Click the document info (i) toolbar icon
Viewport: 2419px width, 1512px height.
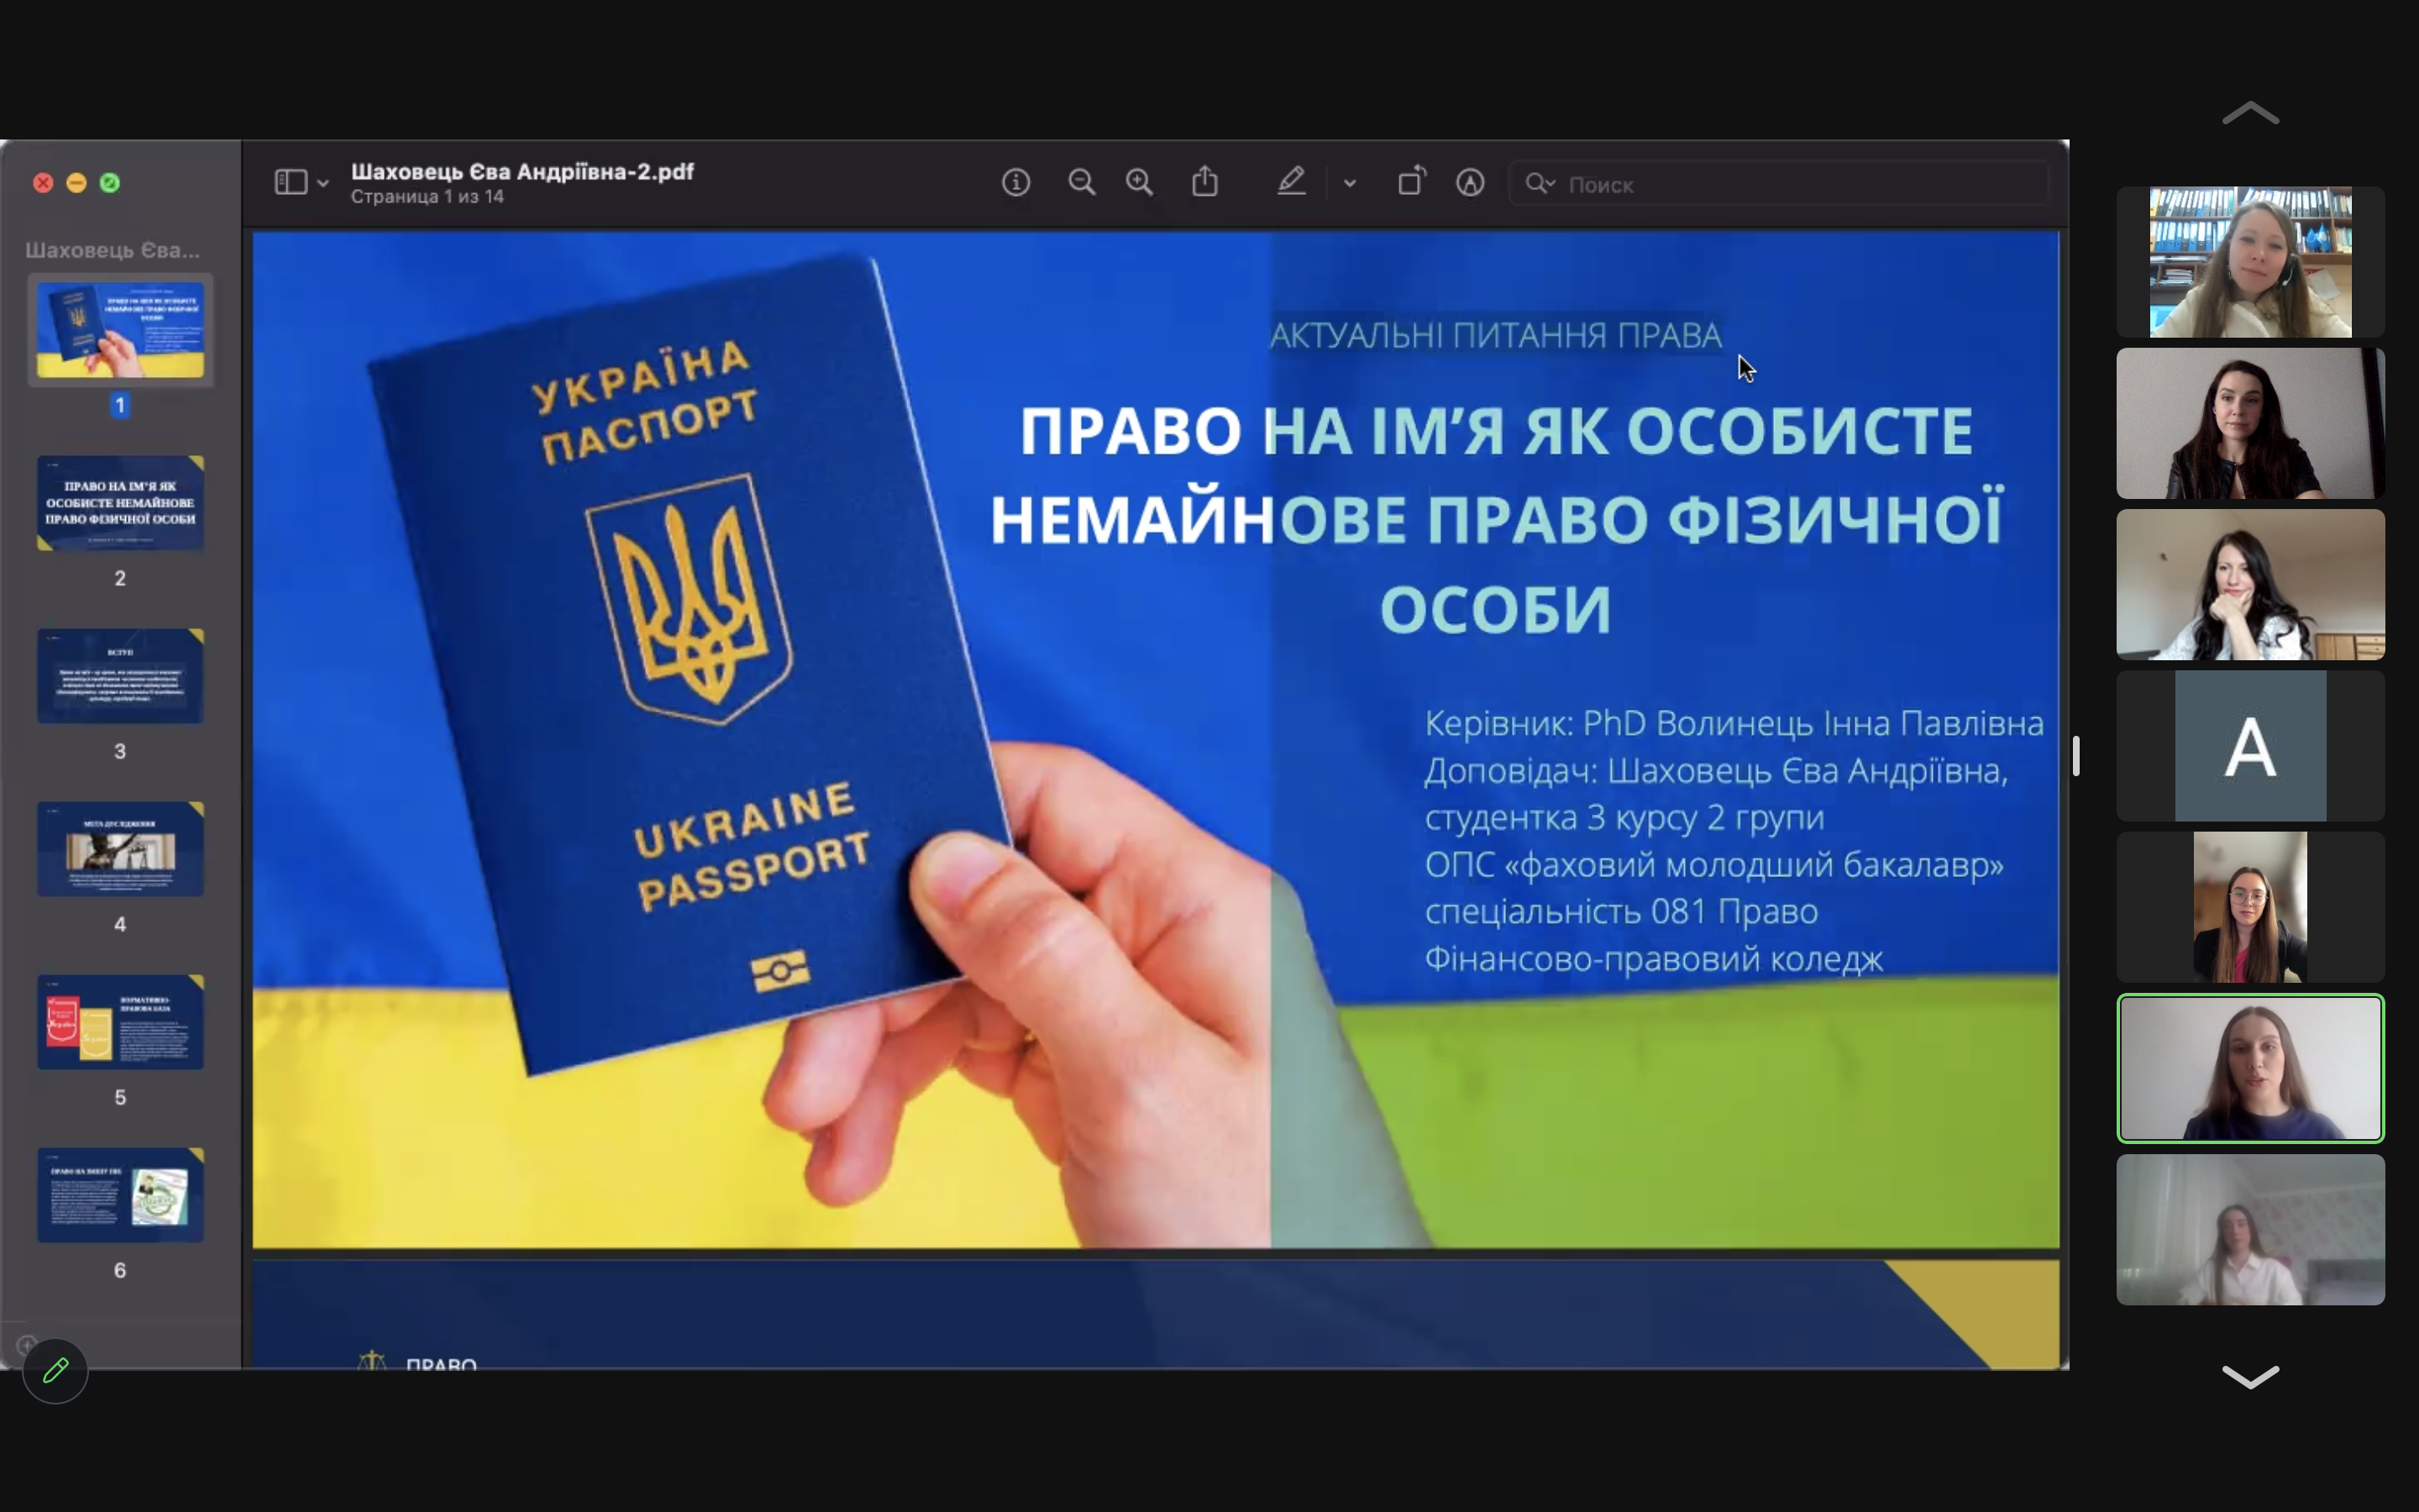[1015, 183]
